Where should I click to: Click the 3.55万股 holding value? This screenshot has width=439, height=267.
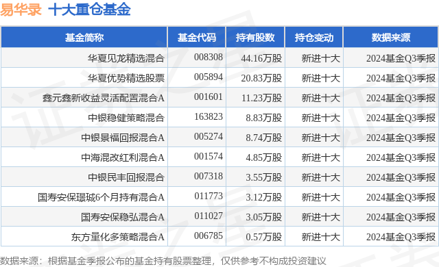click(263, 177)
